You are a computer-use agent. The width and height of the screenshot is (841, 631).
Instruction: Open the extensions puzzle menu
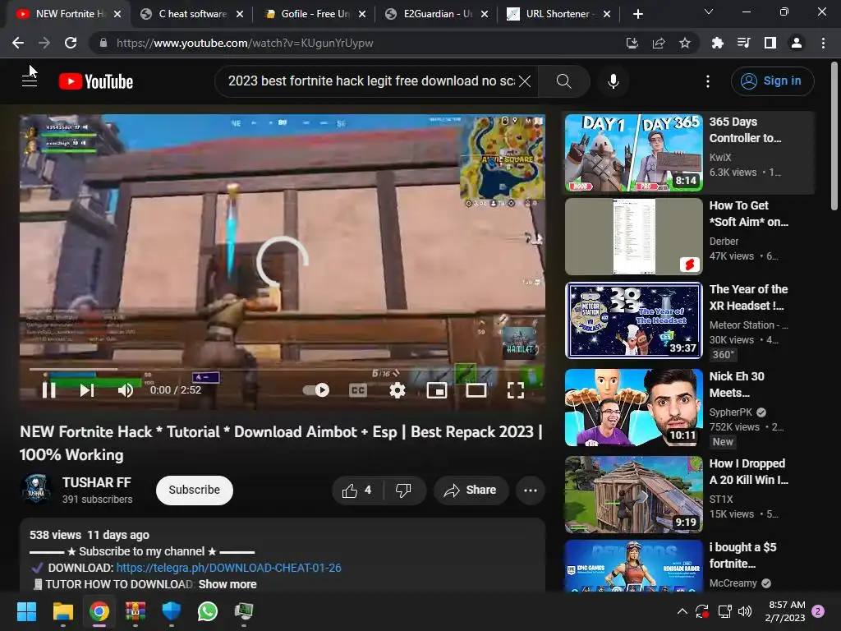click(717, 43)
